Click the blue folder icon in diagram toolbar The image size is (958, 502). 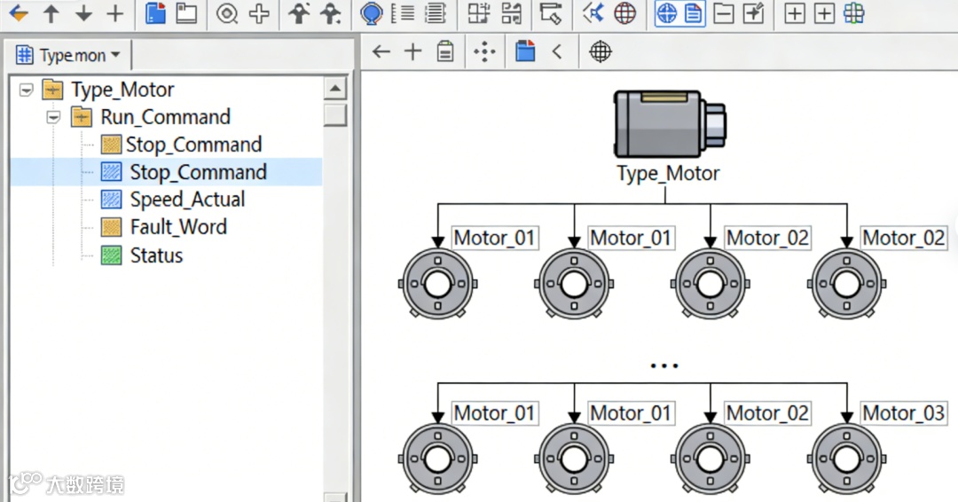pos(525,51)
